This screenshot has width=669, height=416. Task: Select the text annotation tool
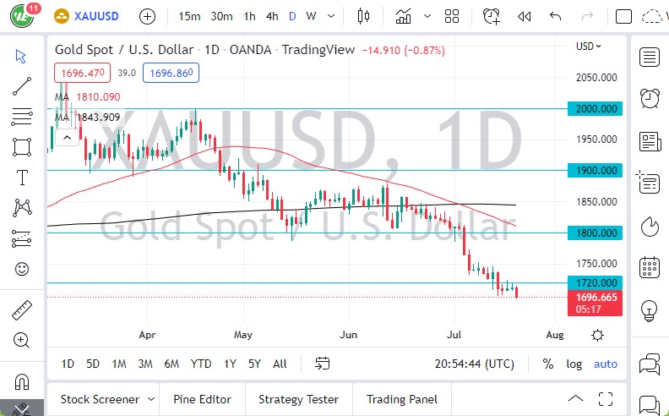click(x=22, y=178)
